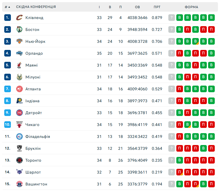Viewport: 219px width, 191px height.
Task: Click the Chicago Bulls team logo
Action: click(x=19, y=125)
